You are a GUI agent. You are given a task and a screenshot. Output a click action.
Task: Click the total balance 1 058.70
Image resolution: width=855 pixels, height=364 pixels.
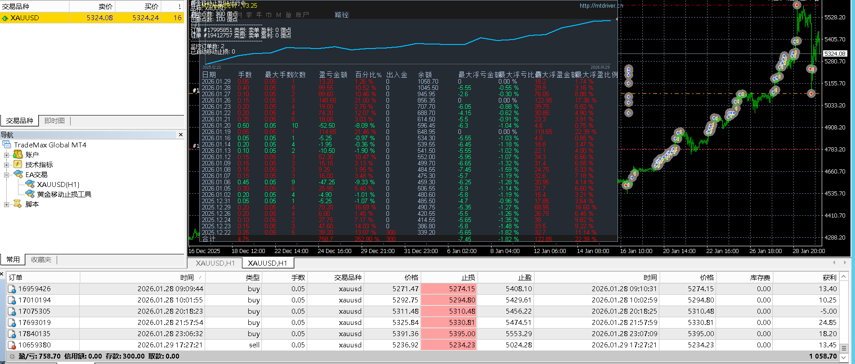point(823,356)
